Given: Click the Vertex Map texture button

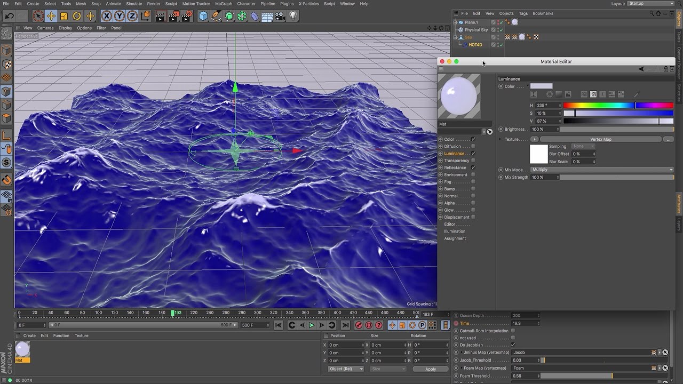Looking at the screenshot, I should 600,139.
